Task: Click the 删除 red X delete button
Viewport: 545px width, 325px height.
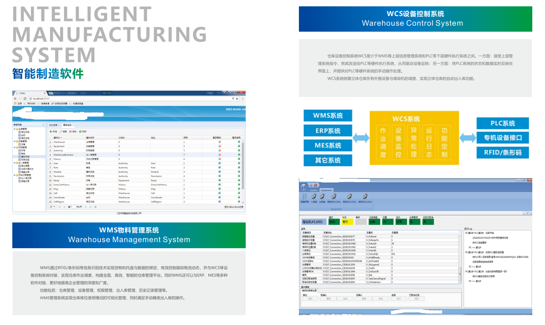Action: [x=73, y=131]
